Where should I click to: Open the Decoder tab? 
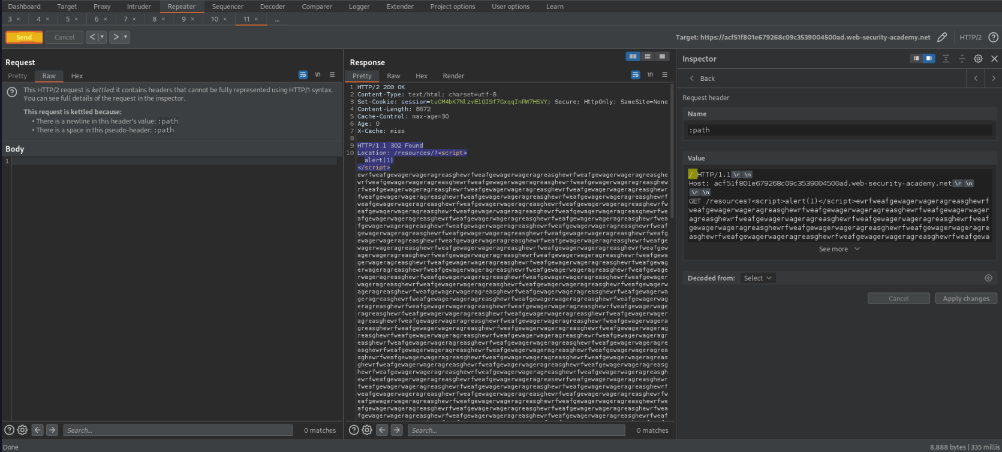273,7
